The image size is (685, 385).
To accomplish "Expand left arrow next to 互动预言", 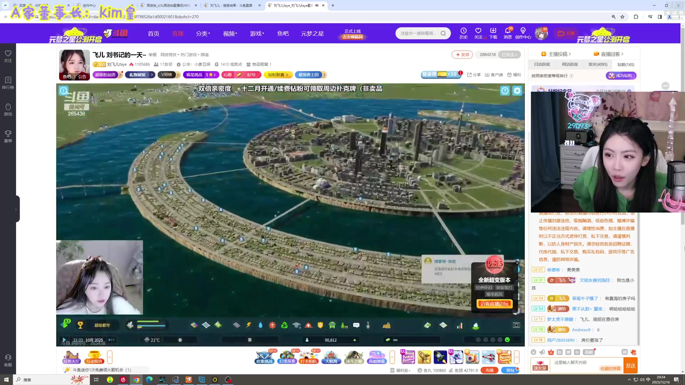I will 110,357.
